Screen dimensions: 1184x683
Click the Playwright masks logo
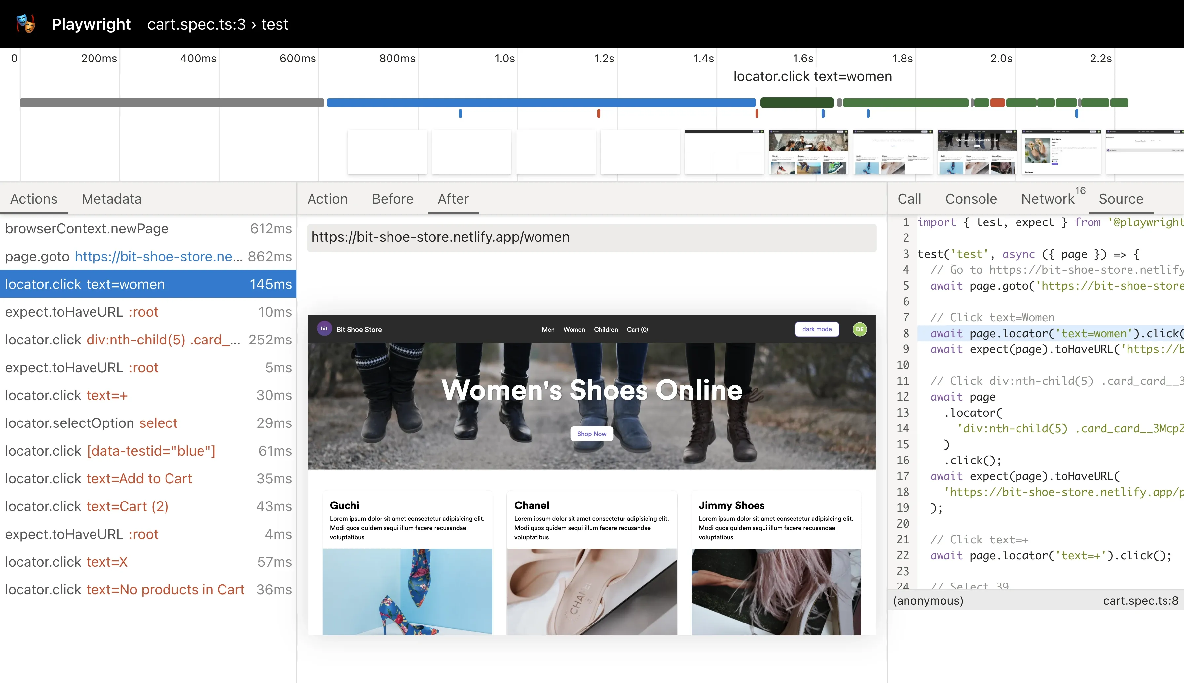(x=25, y=23)
